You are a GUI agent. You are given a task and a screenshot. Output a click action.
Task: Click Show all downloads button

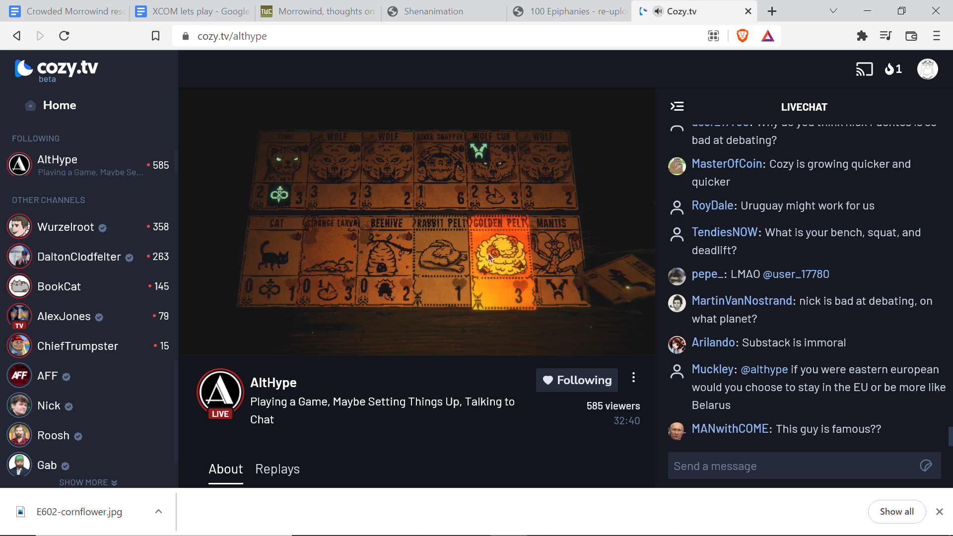896,512
